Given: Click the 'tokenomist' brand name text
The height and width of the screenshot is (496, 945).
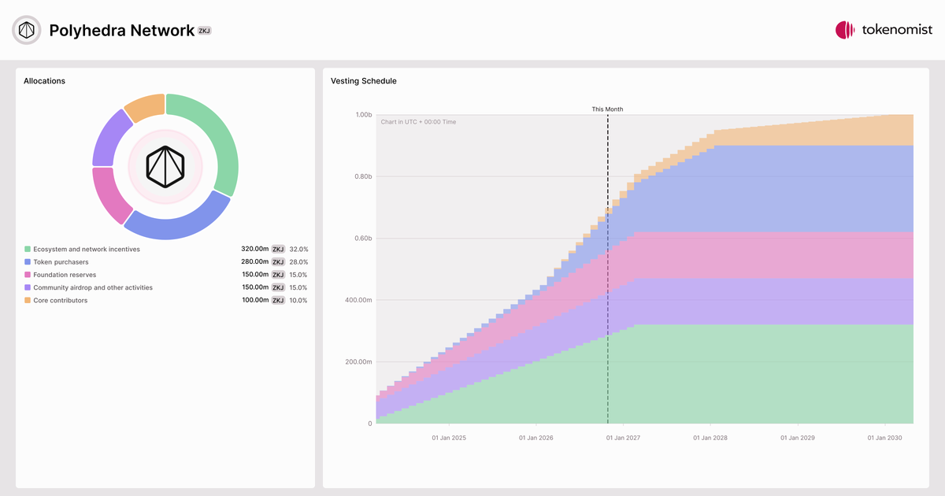Looking at the screenshot, I should 897,30.
